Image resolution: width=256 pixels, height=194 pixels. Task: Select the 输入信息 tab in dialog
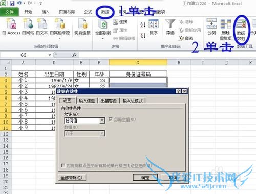(x=87, y=101)
